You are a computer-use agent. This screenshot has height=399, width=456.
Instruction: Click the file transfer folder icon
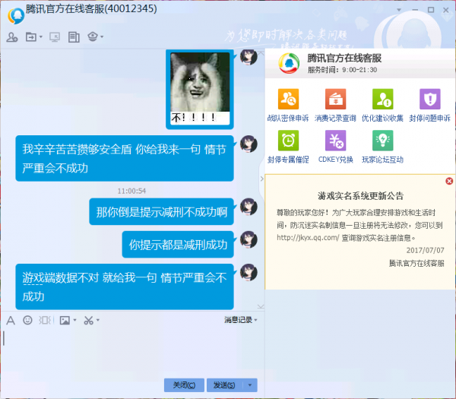tap(31, 37)
